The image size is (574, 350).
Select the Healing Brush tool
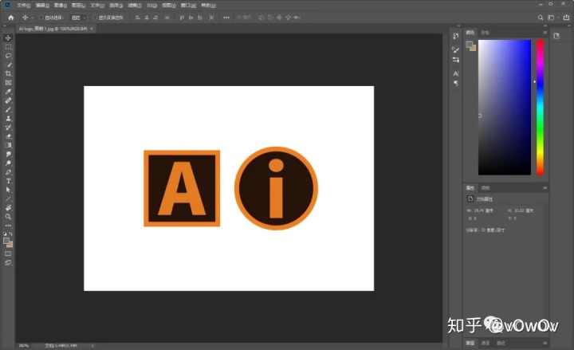[x=8, y=100]
